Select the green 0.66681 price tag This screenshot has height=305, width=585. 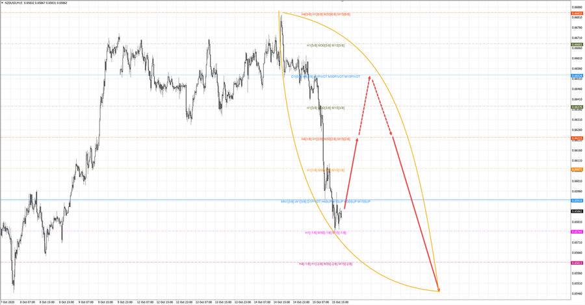[577, 45]
